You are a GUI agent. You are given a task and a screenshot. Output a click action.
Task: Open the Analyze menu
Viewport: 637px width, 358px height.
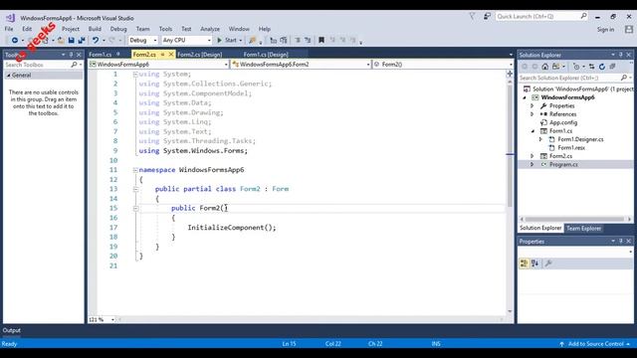click(x=210, y=29)
